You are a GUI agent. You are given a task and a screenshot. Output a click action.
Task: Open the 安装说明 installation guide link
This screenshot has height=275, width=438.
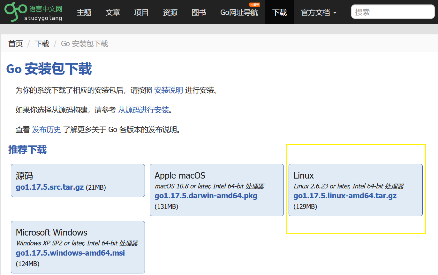pos(168,90)
